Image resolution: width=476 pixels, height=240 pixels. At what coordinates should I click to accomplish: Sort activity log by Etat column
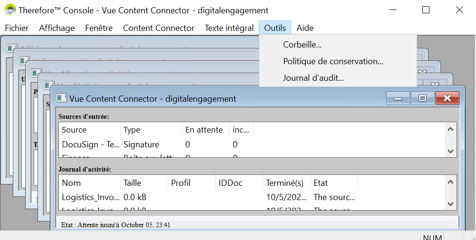pos(334,183)
